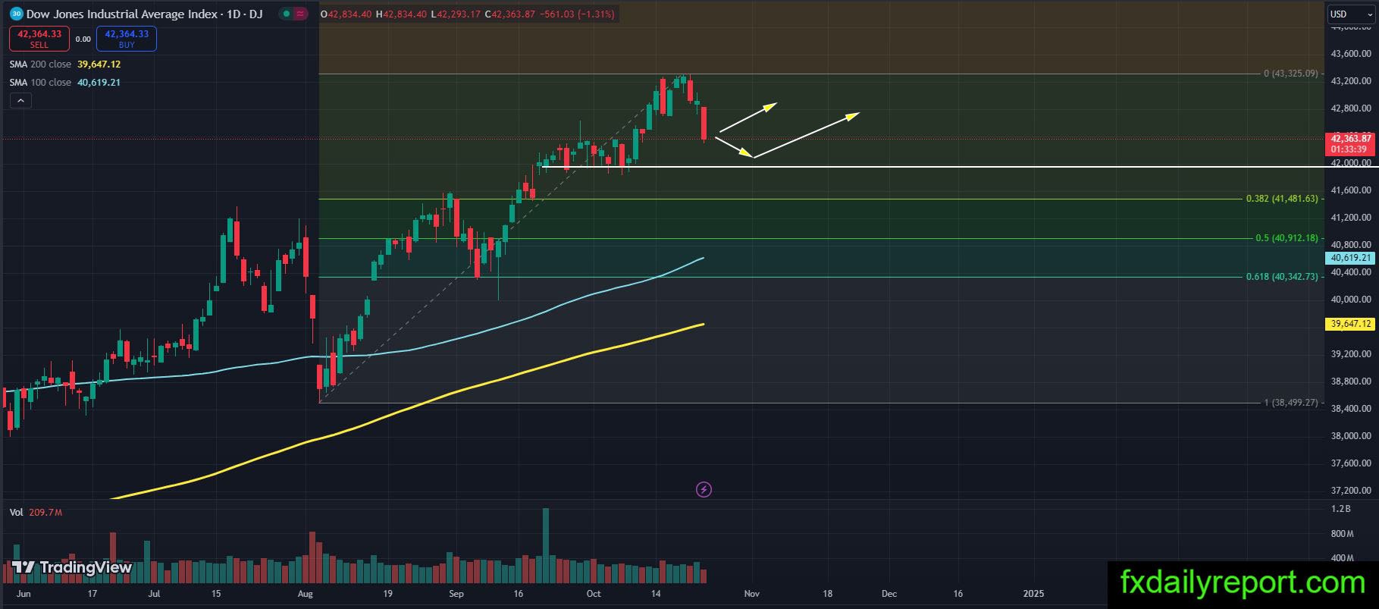Screen dimensions: 1379x609
Task: Click the 2025 label on the time axis
Action: (x=1033, y=594)
